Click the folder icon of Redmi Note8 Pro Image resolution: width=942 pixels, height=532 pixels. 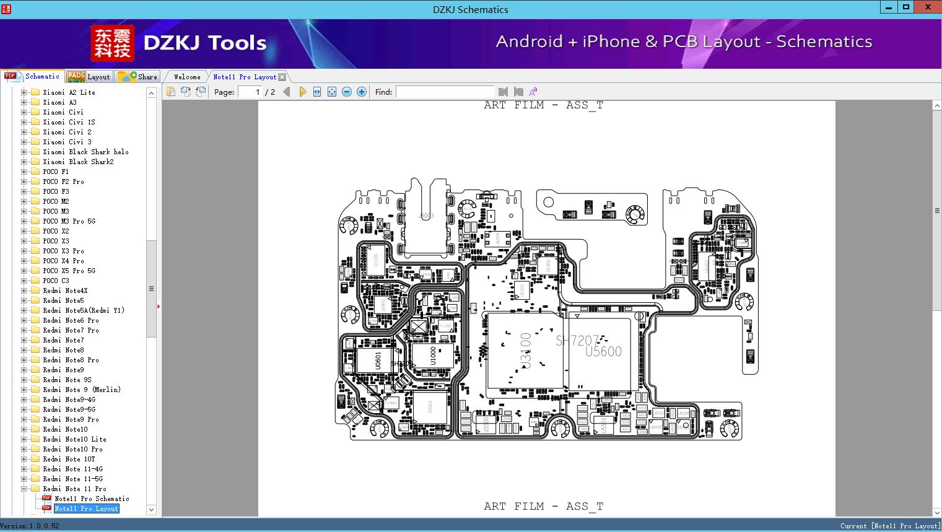click(x=35, y=360)
